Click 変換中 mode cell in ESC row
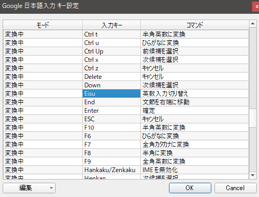Image resolution: width=259 pixels, height=197 pixels. (43, 119)
